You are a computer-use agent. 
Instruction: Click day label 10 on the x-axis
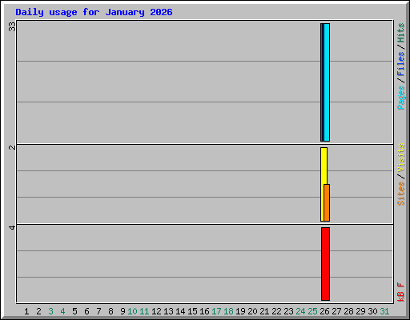coord(132,311)
